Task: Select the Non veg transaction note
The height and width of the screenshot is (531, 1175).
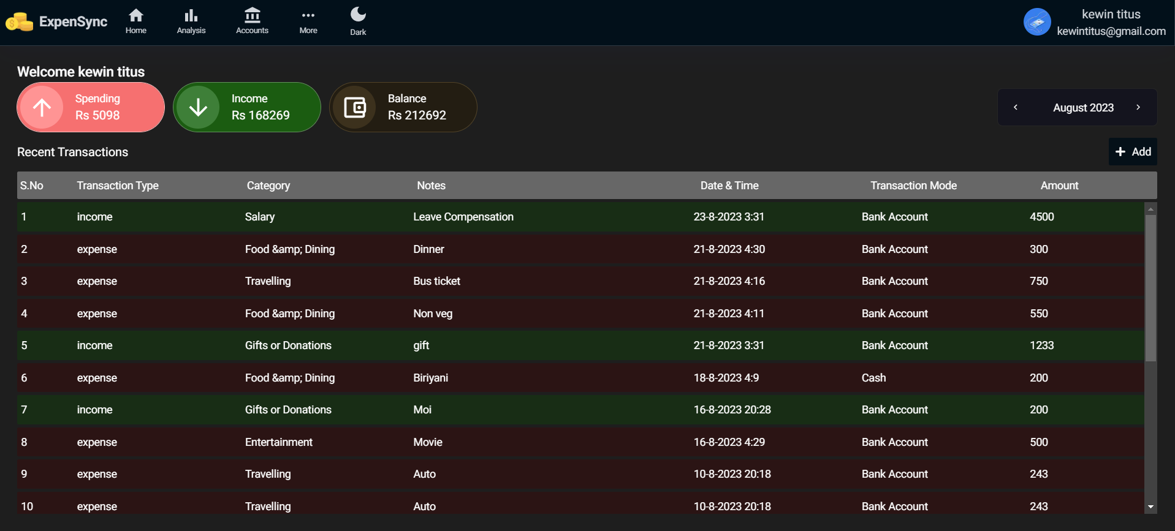Action: tap(433, 314)
